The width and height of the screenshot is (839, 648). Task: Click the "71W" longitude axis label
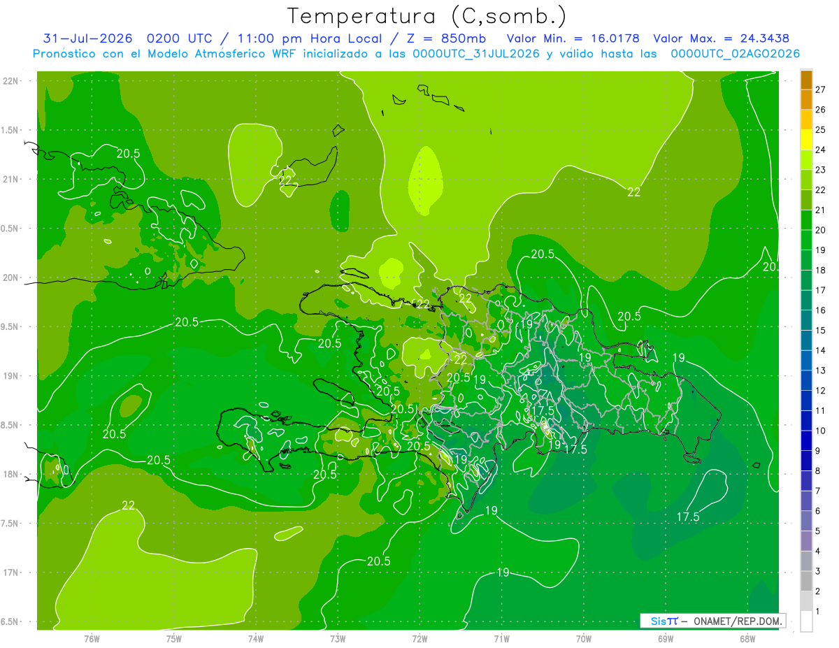coord(501,638)
